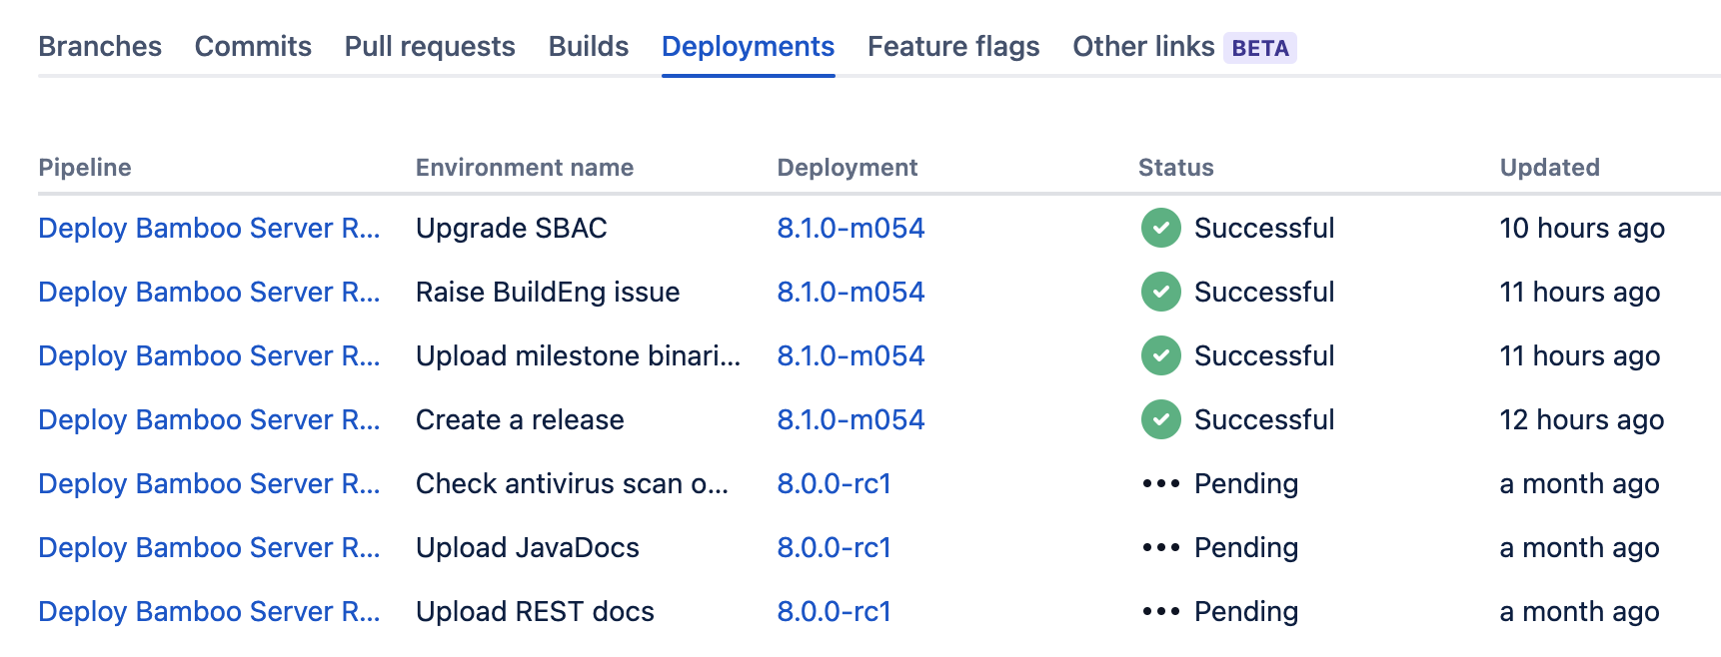
Task: Select the Upgrade SBAC environment name
Action: (x=512, y=228)
